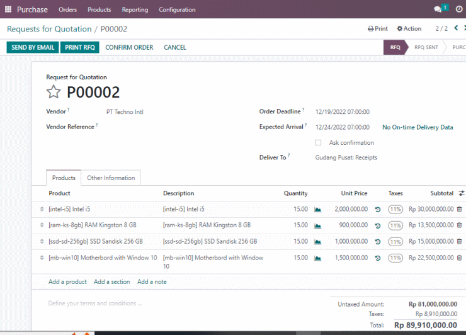The width and height of the screenshot is (466, 335).
Task: Open the Reporting menu
Action: [x=135, y=9]
